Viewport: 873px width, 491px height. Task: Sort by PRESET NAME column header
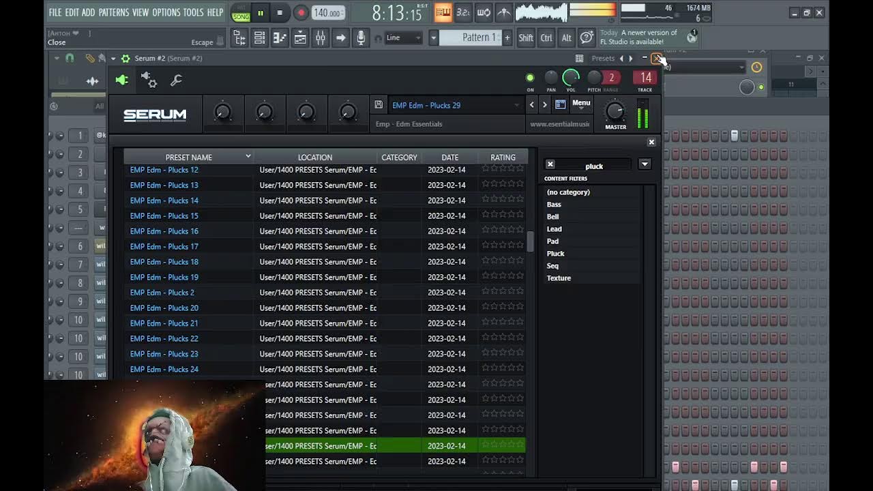coord(188,158)
